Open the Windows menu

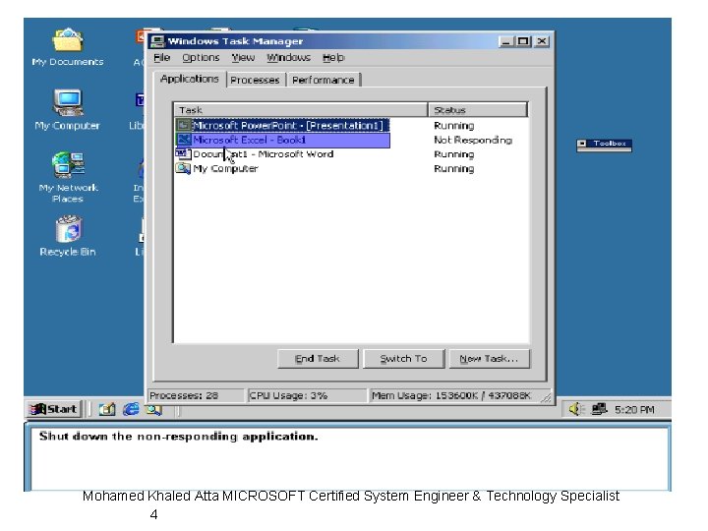[288, 58]
